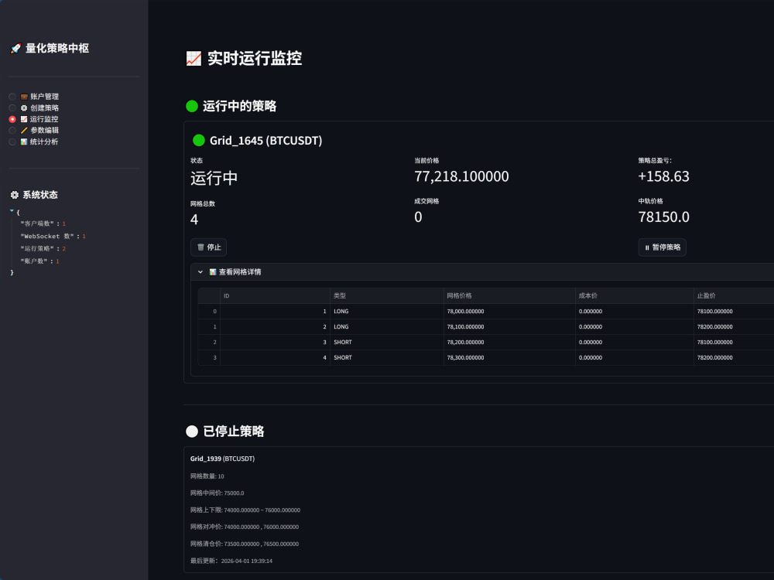
Task: Click the total PnL value +158.63
Action: pyautogui.click(x=663, y=176)
